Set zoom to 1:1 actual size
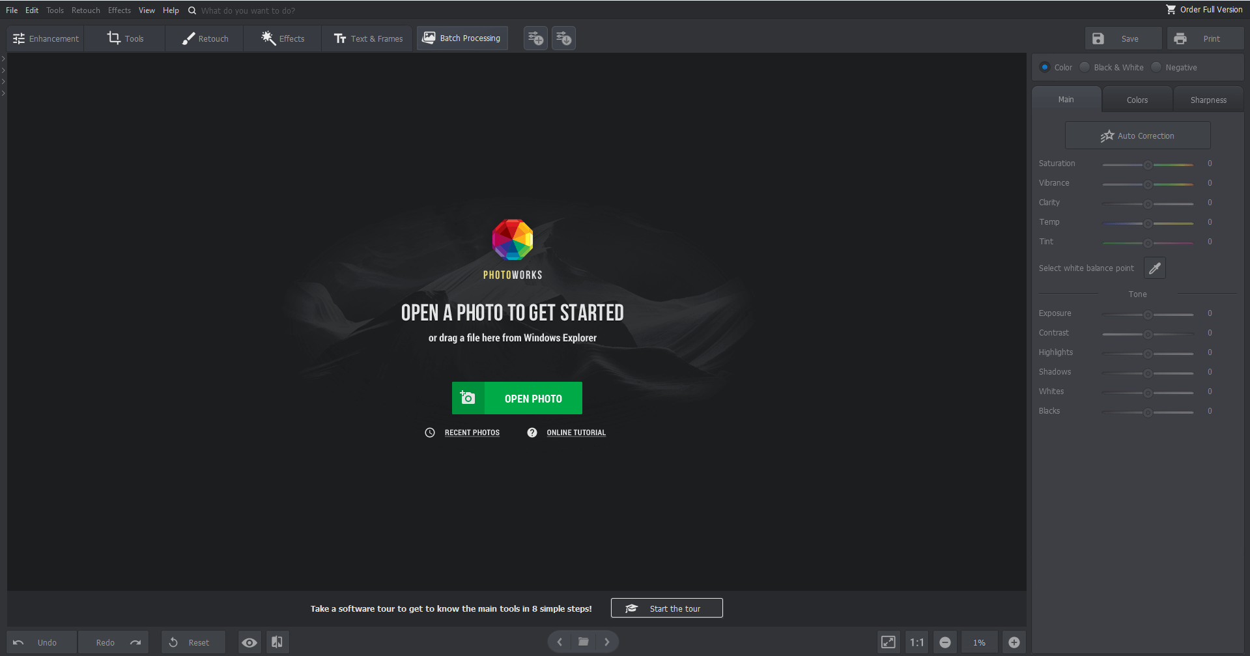 916,642
